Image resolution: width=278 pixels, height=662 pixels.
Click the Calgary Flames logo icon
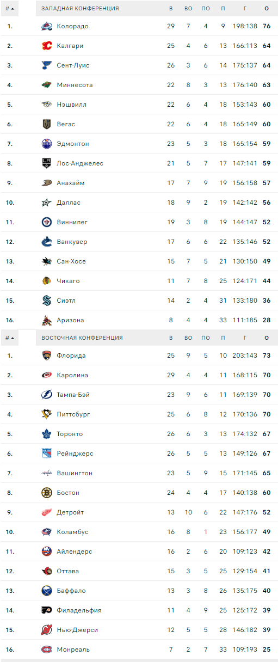click(47, 46)
